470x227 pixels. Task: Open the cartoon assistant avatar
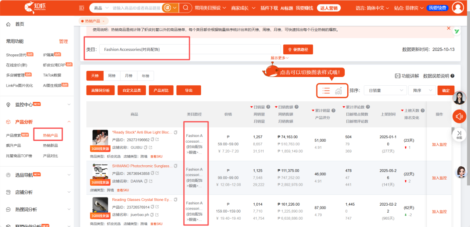(x=461, y=172)
